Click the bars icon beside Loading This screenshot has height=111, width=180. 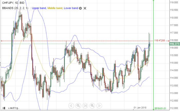4,108
